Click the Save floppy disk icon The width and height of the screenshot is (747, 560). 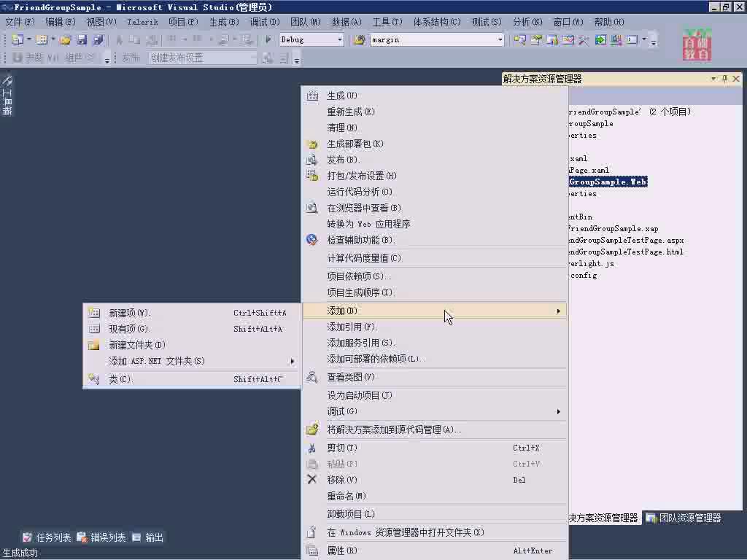(x=82, y=40)
